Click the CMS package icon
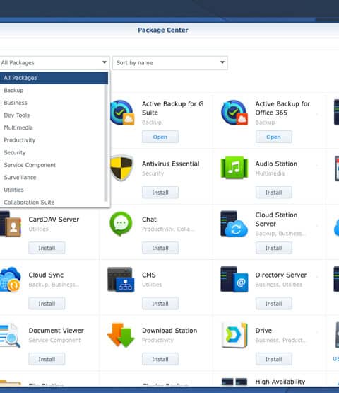 (121, 280)
